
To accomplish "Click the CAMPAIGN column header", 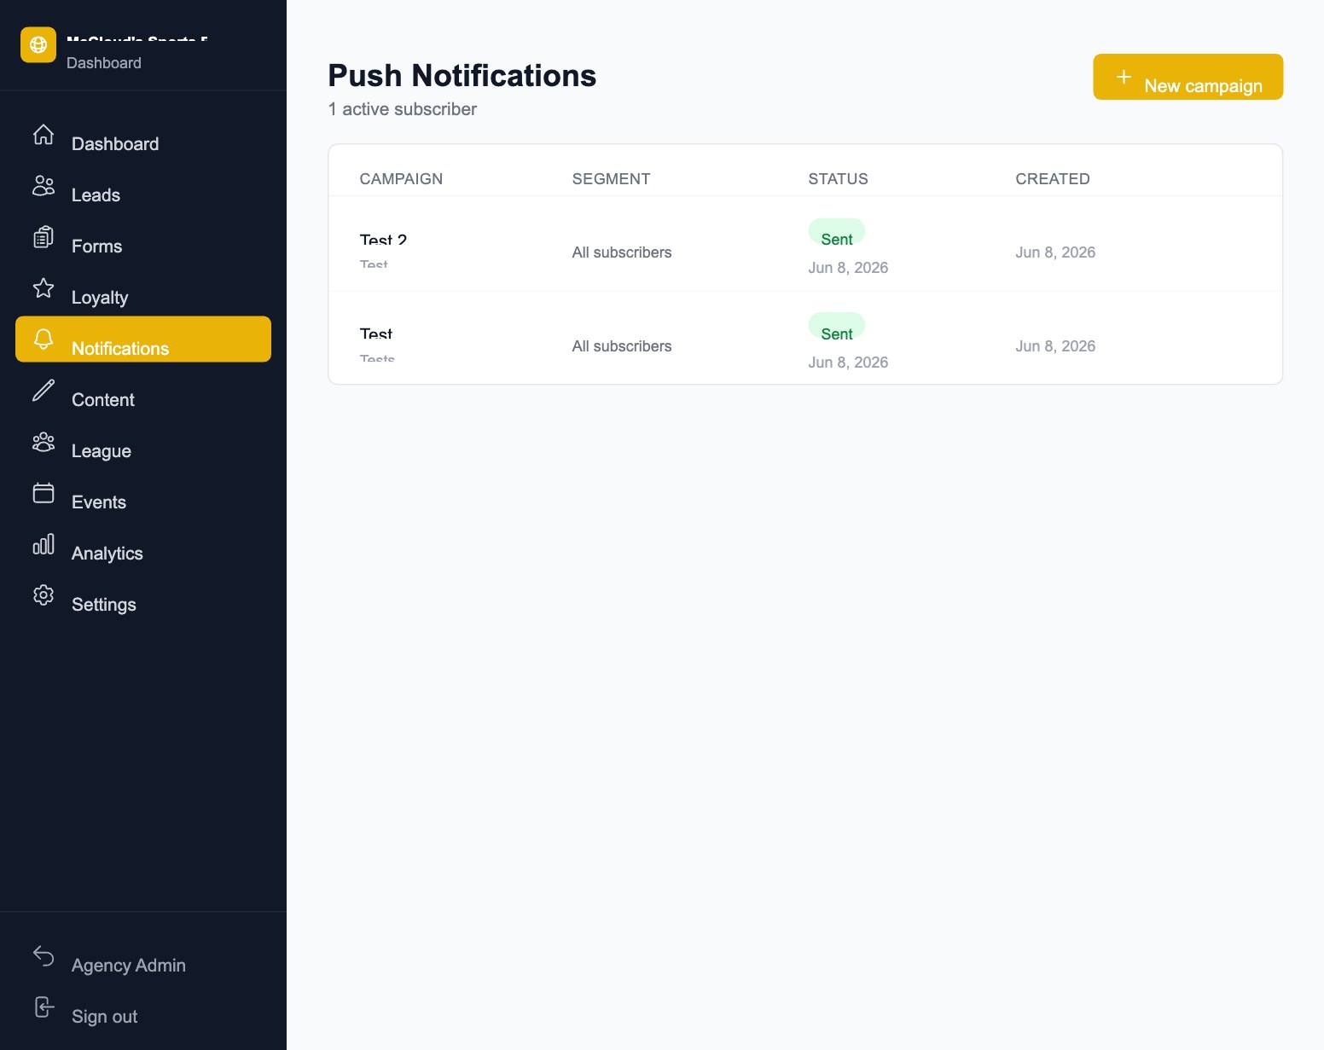I will 401,179.
